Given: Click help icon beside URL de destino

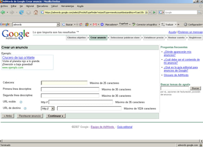Looking at the screenshot, I should coord(25,108).
